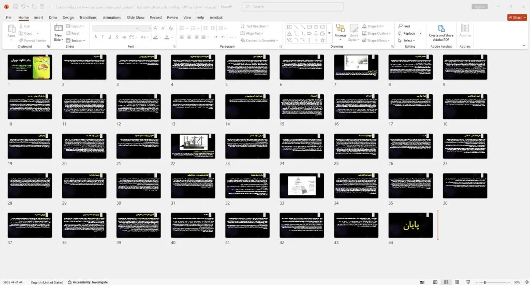Switch to the Animations tab
Screen dimensions: 530x285
click(x=112, y=17)
